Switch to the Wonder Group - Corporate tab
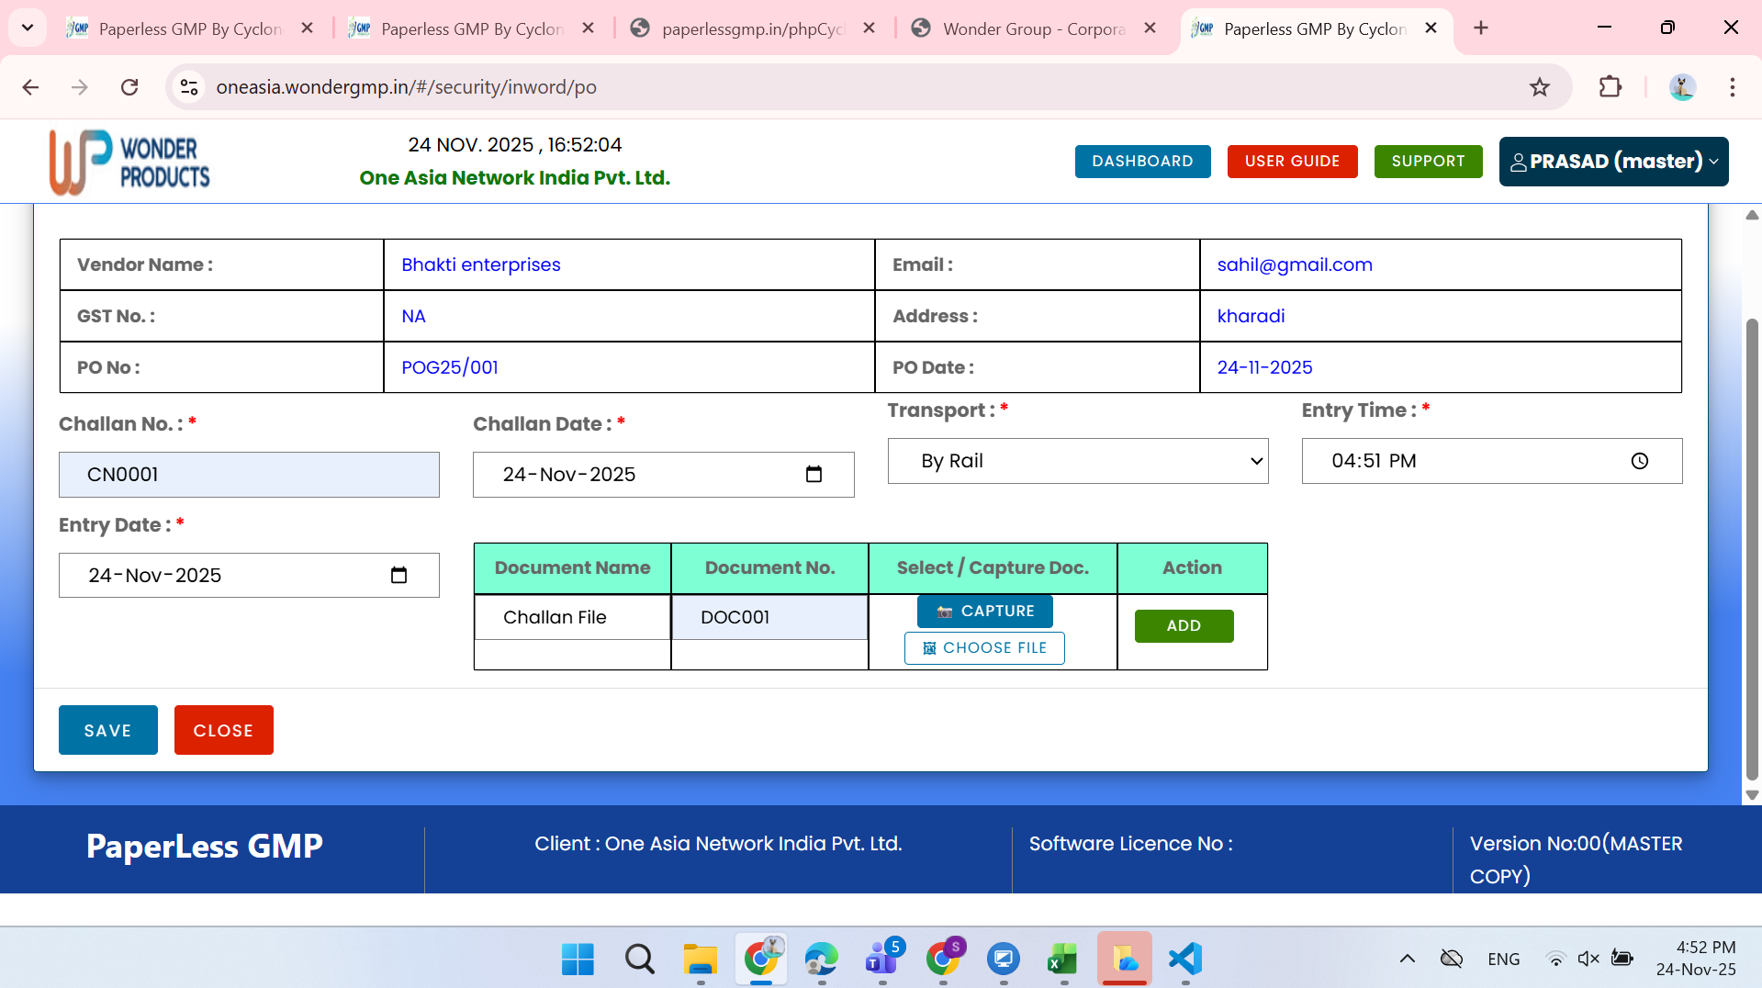The image size is (1762, 988). [1033, 28]
